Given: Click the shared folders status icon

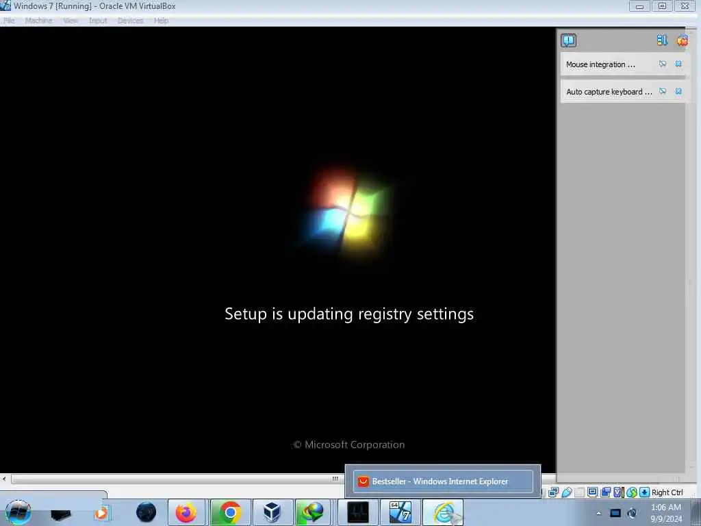Looking at the screenshot, I should [x=579, y=492].
